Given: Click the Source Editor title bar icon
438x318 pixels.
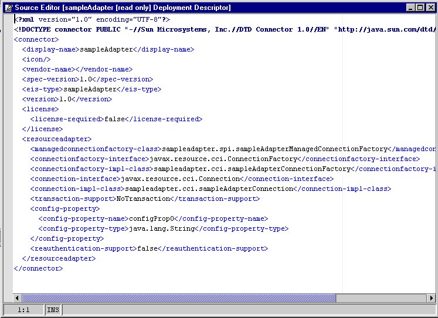Looking at the screenshot, I should click(x=9, y=8).
